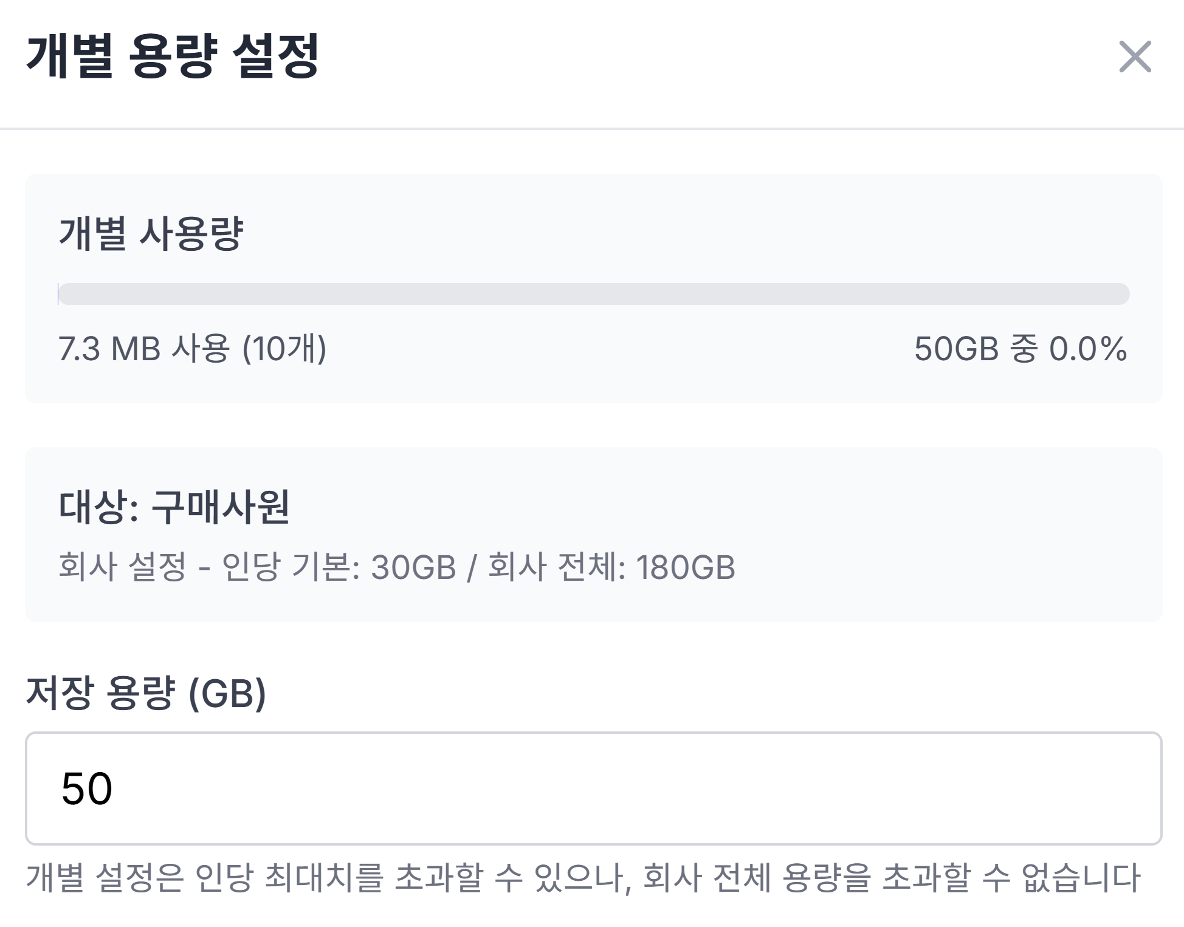Image resolution: width=1184 pixels, height=927 pixels.
Task: Click the 저장 용량 (GB) input field
Action: [x=593, y=788]
